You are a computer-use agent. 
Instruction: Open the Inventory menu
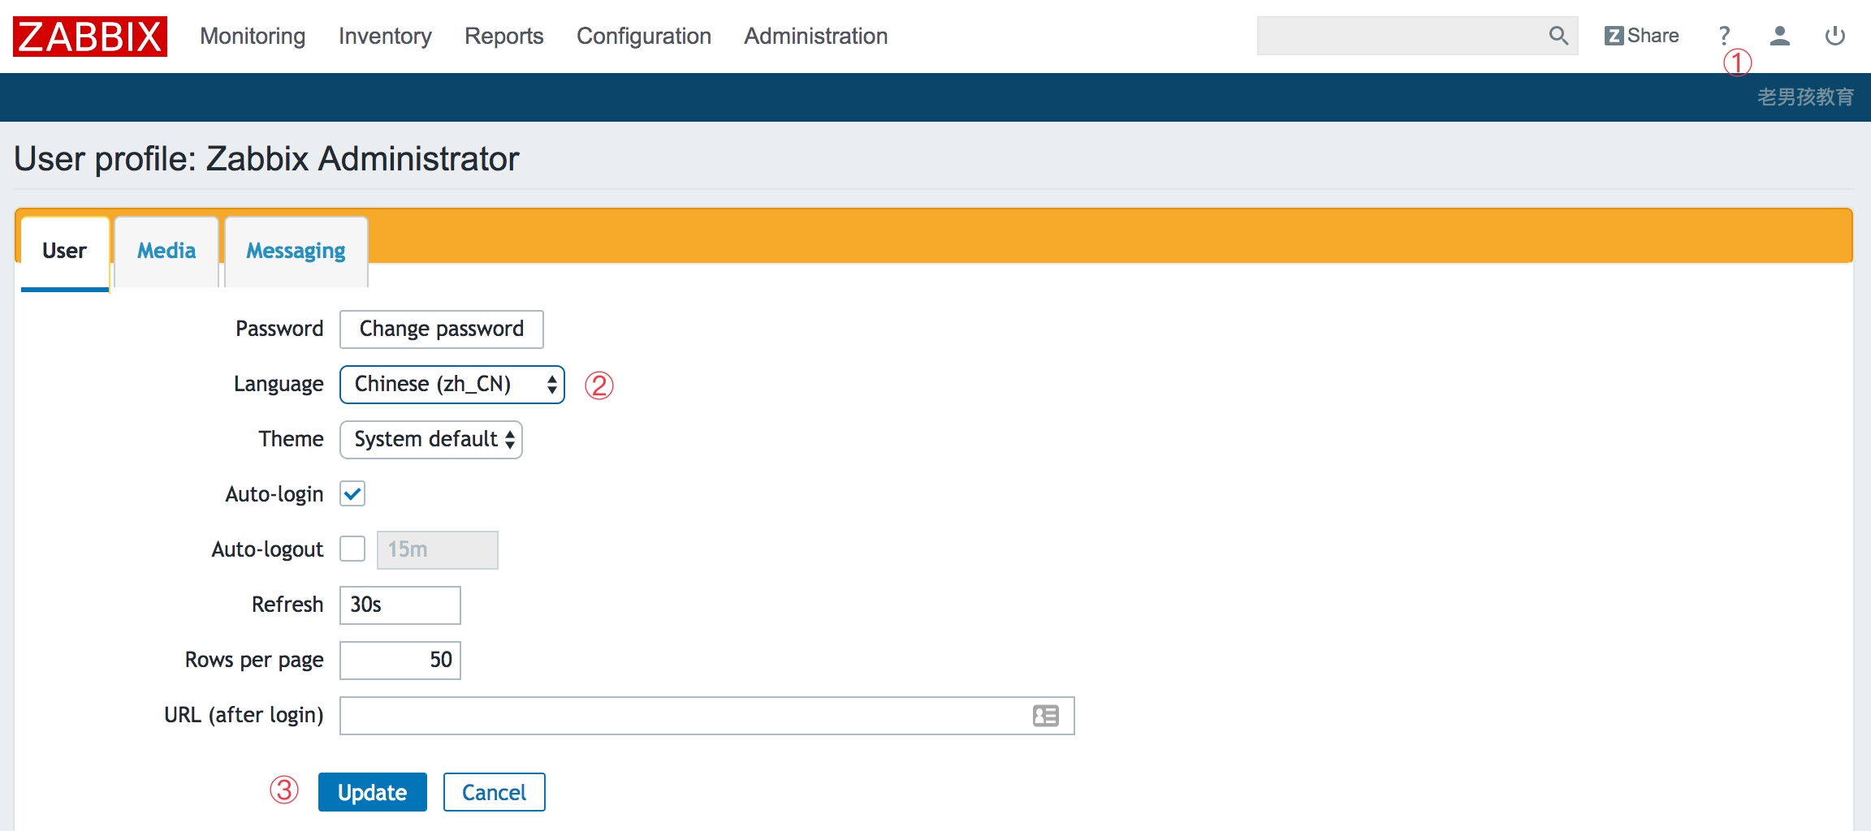[385, 36]
